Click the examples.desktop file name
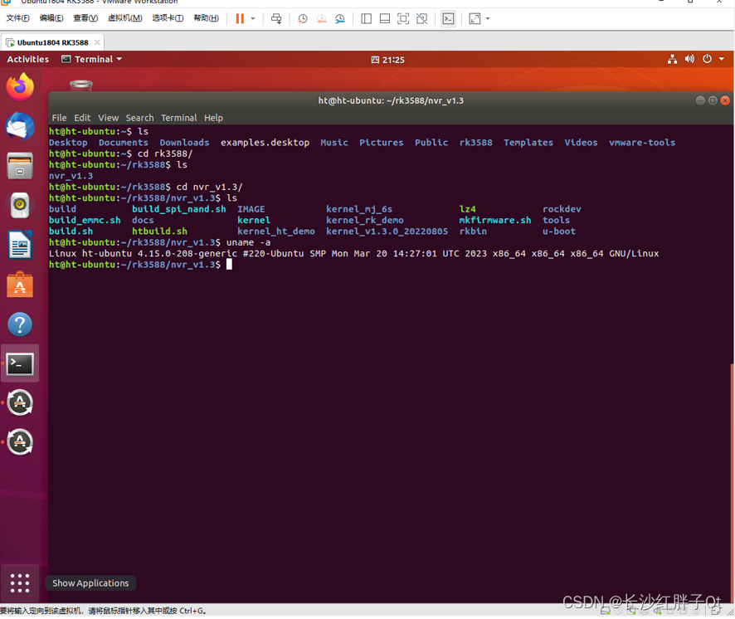 [x=265, y=143]
